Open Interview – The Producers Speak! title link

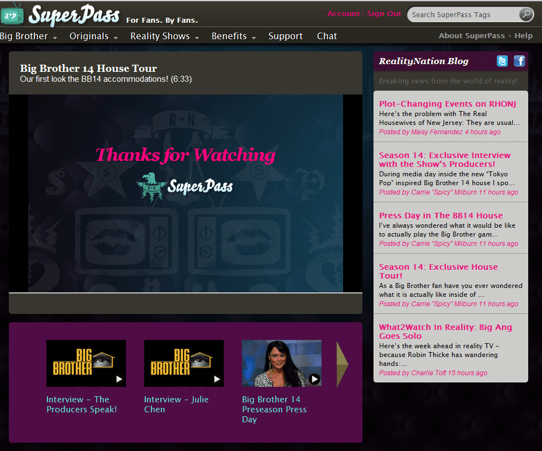pyautogui.click(x=82, y=405)
